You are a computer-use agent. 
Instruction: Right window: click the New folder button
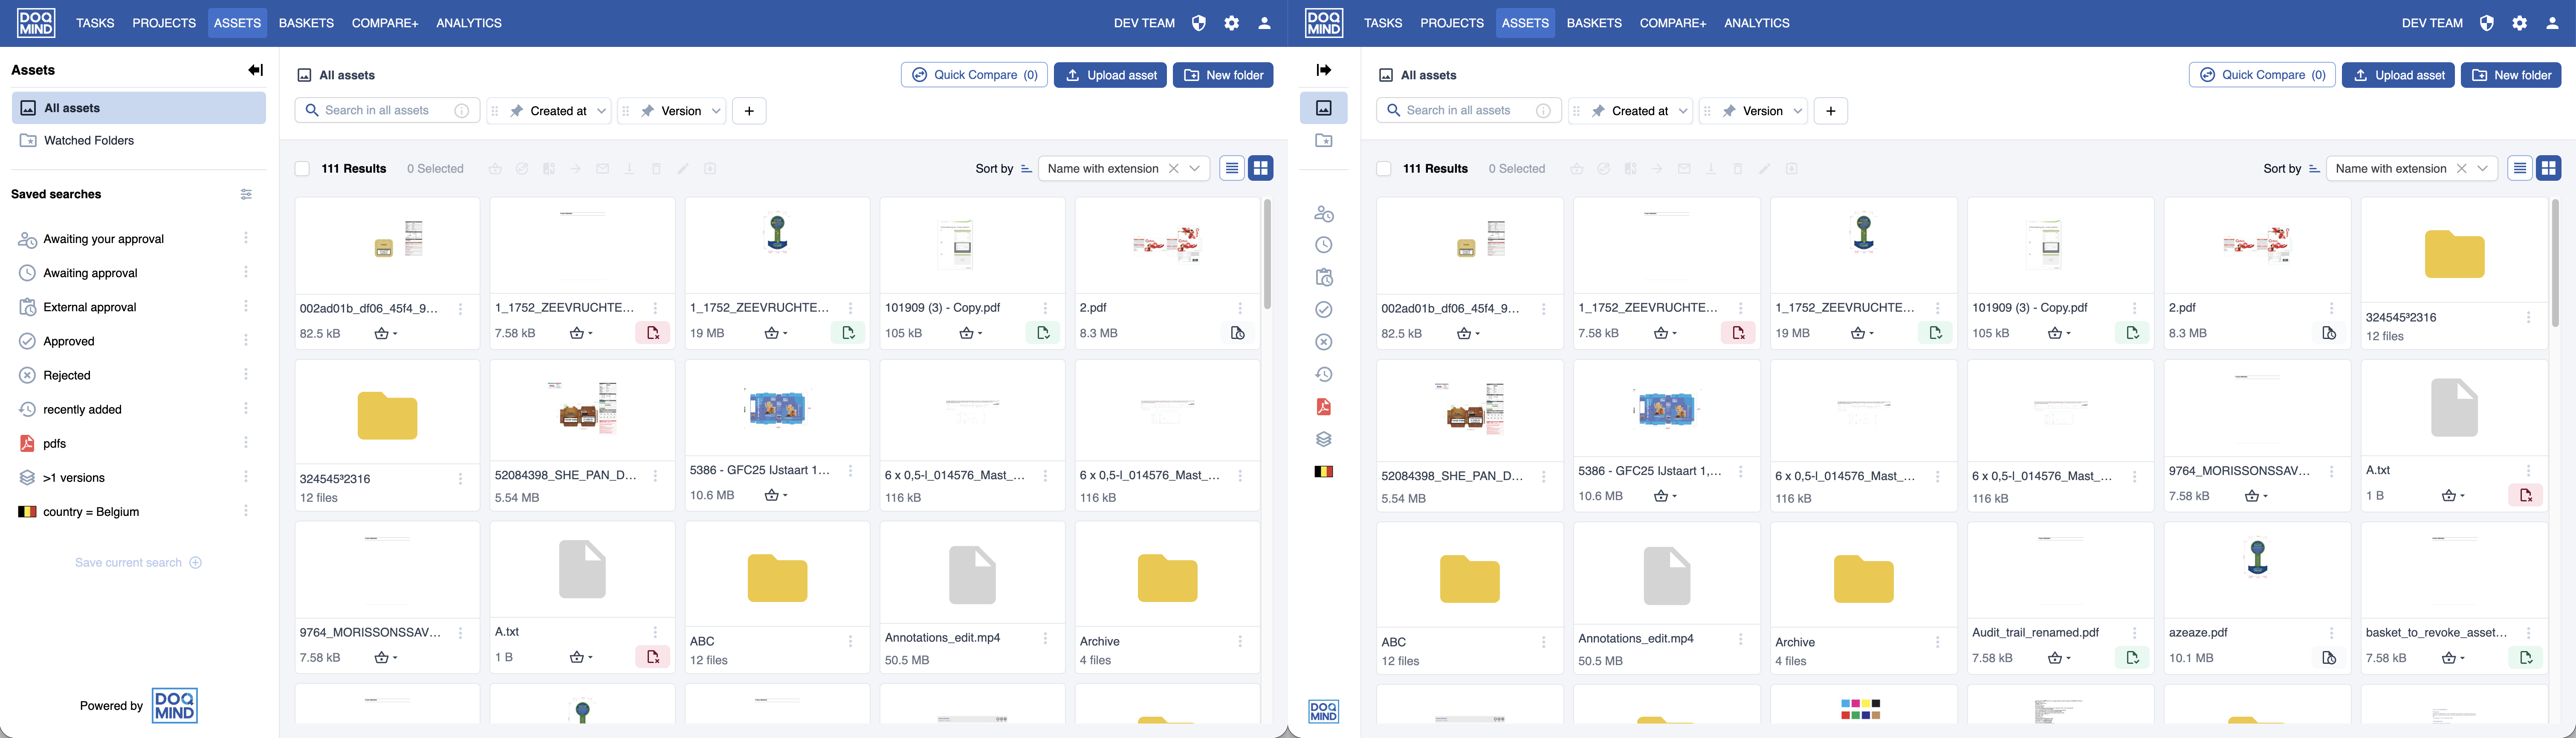tap(2511, 75)
